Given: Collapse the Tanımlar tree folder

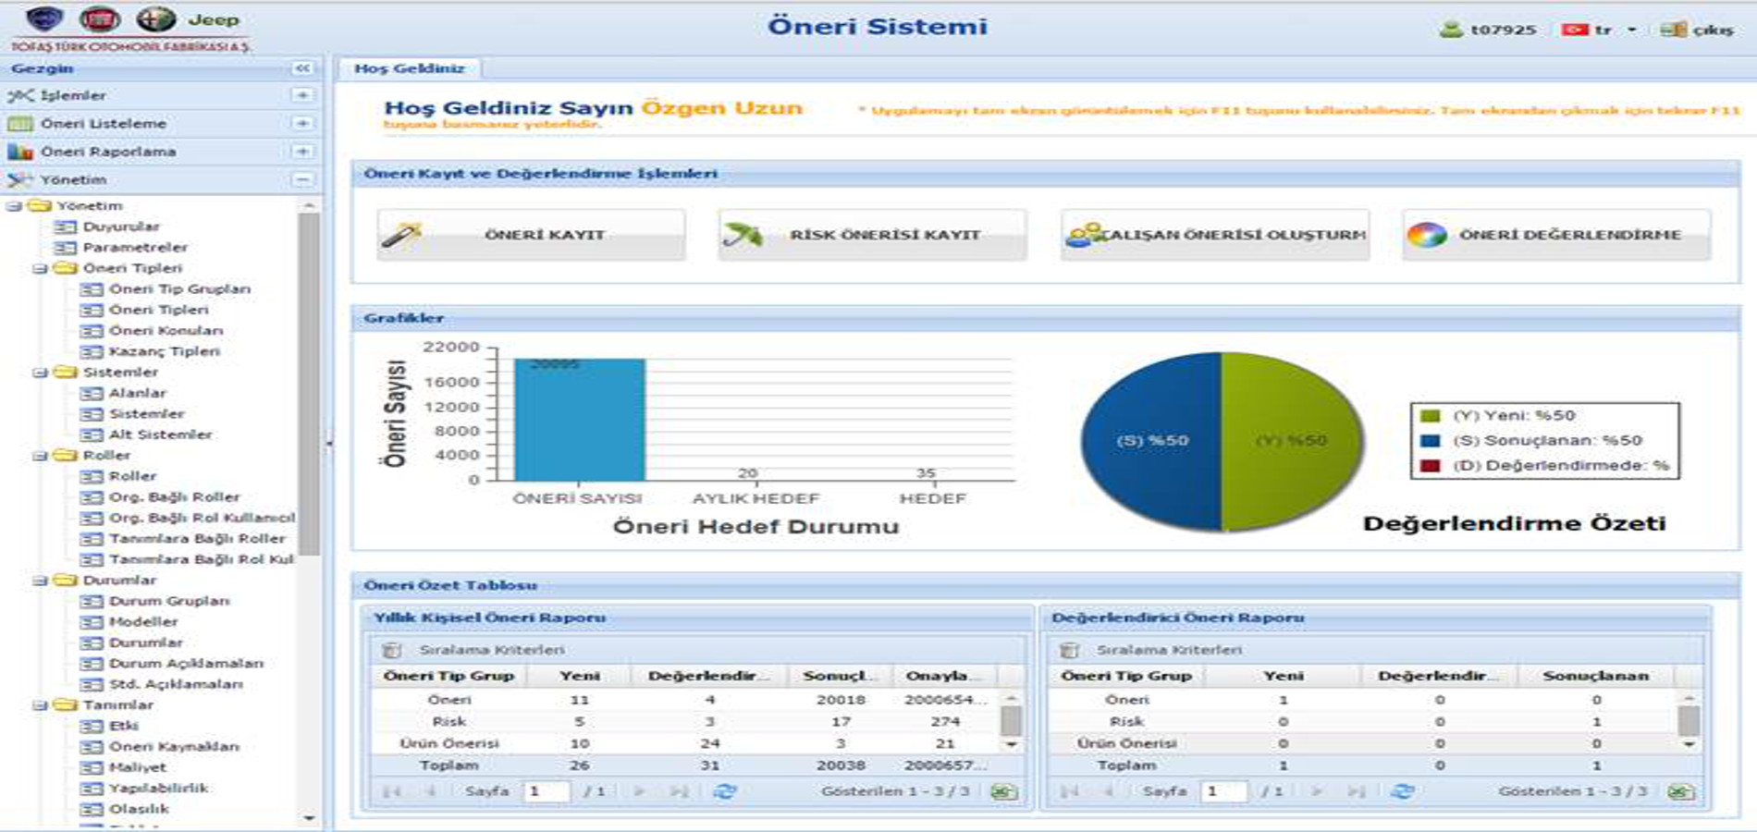Looking at the screenshot, I should (40, 705).
